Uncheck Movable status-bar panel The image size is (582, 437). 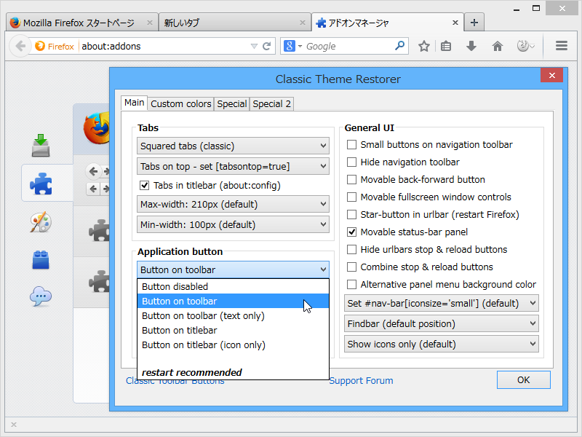[x=351, y=232]
